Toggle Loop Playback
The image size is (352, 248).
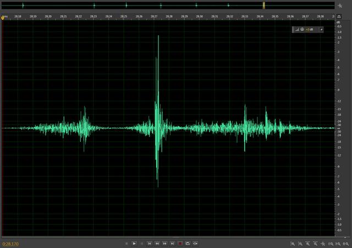pos(188,244)
